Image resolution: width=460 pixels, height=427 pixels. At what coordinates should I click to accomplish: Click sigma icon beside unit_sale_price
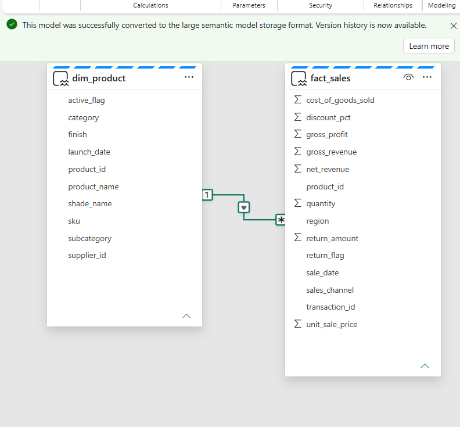coord(298,324)
